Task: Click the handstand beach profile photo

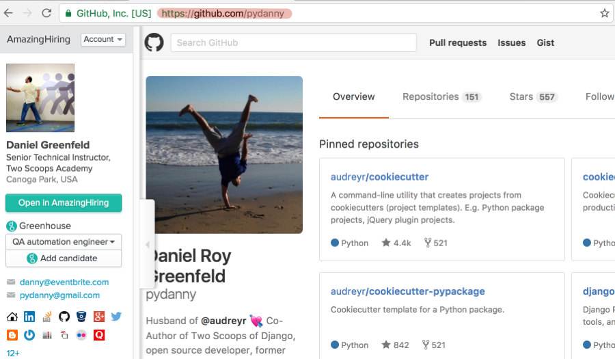Action: tap(224, 155)
